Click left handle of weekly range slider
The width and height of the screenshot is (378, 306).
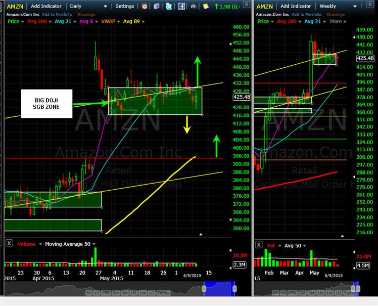353,289
